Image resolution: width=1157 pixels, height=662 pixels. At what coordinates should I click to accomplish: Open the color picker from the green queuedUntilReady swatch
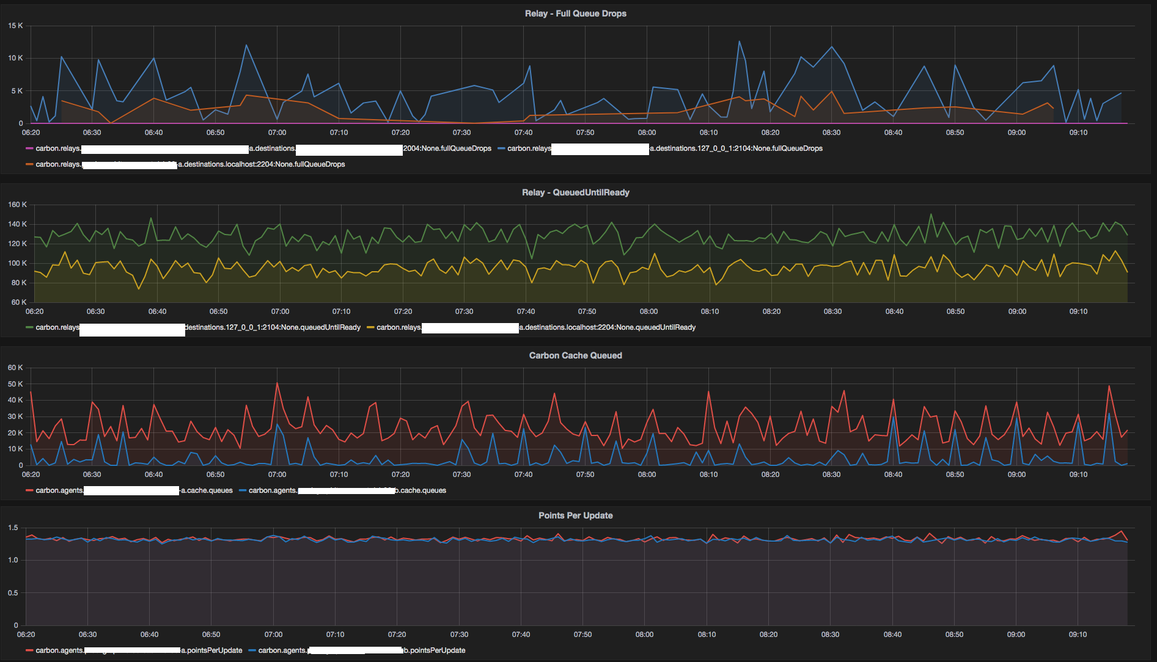click(x=29, y=327)
